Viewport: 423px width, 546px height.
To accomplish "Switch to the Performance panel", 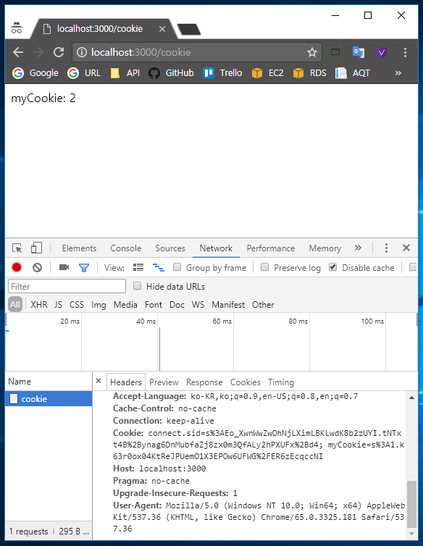I will pyautogui.click(x=271, y=248).
